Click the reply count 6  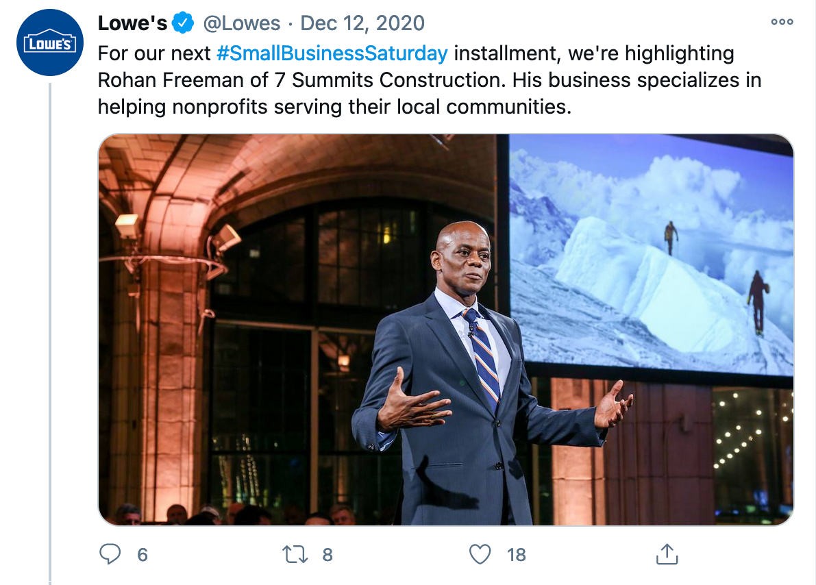pos(143,555)
